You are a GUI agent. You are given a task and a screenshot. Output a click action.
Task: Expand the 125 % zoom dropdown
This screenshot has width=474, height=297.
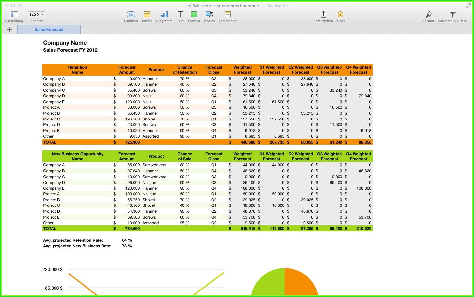tap(37, 14)
